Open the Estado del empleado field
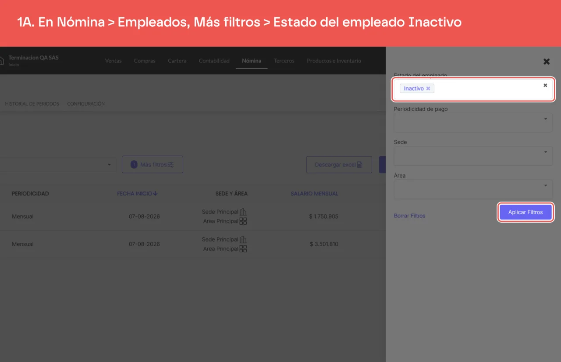Viewport: 561px width, 362px height. point(473,89)
